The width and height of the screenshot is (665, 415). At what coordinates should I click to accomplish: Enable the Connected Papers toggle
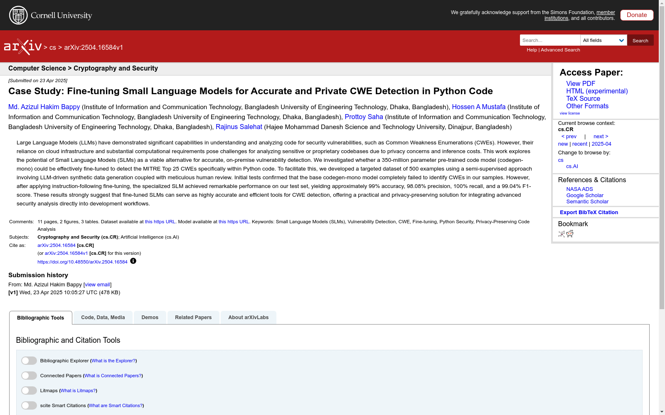click(29, 376)
